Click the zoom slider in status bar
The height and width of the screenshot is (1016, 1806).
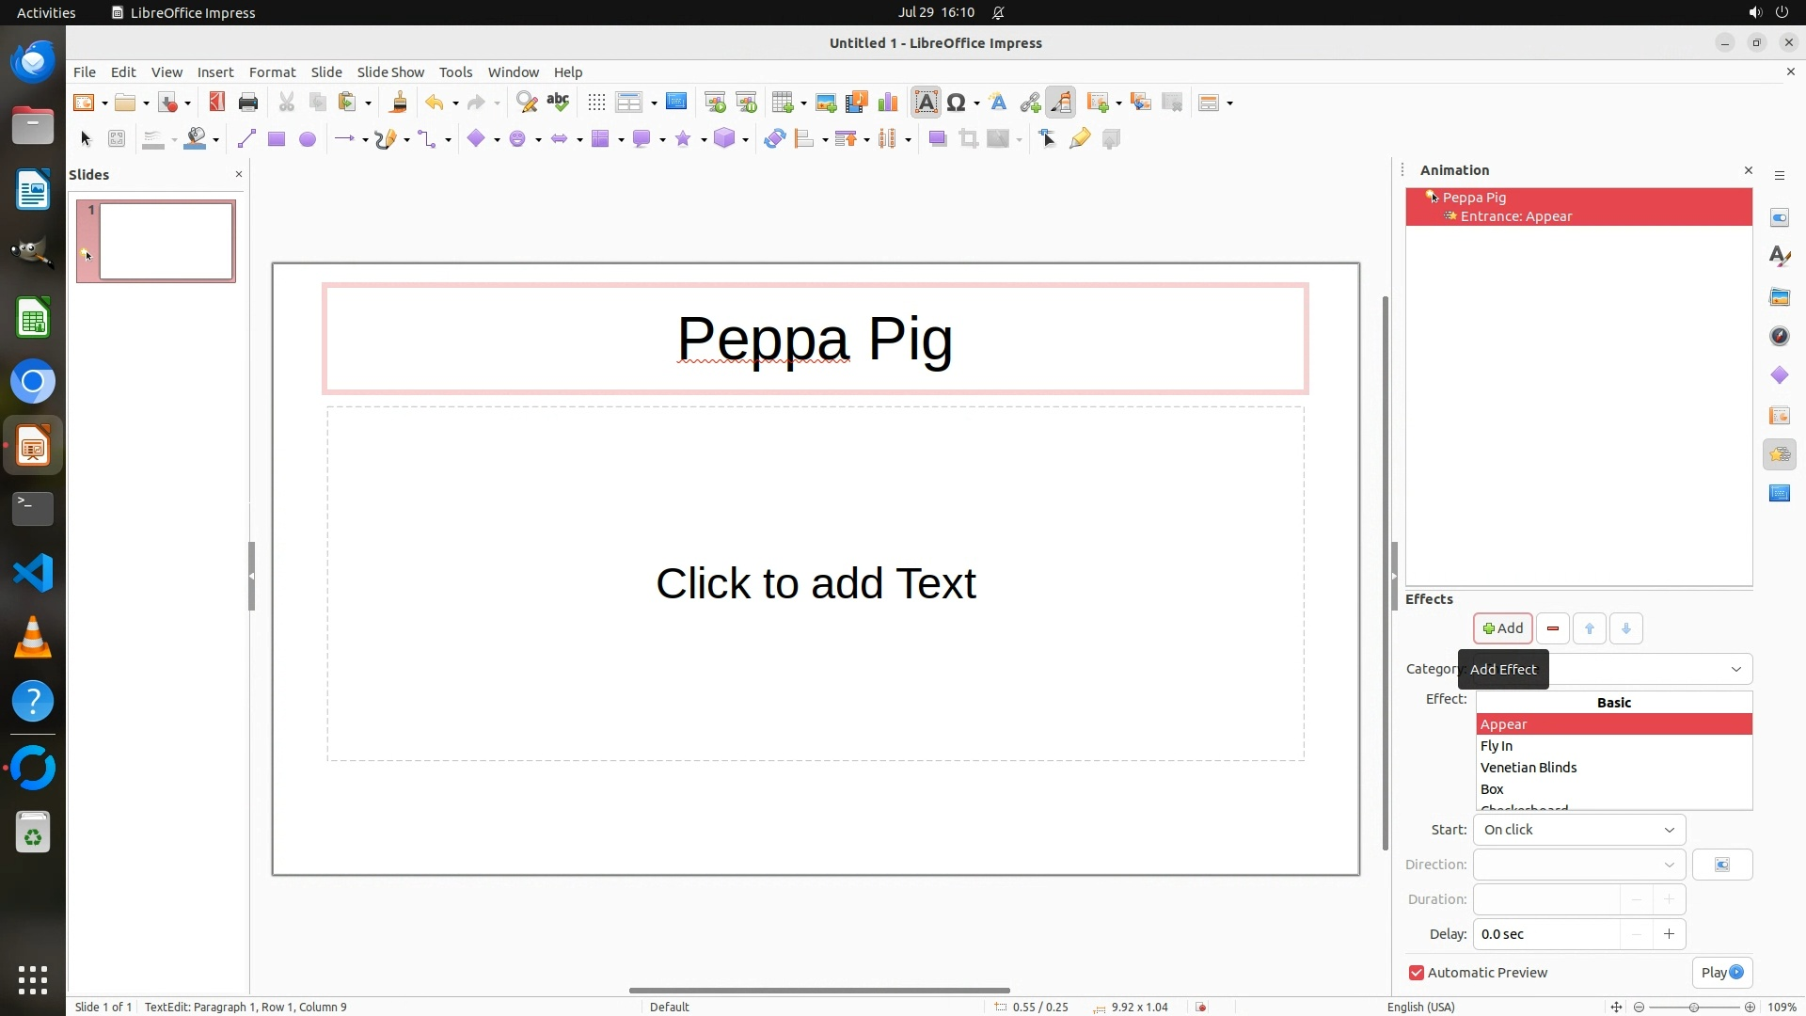[x=1693, y=1007]
